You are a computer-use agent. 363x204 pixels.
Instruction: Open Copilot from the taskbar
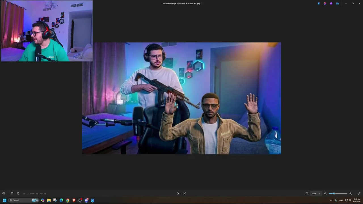point(43,200)
